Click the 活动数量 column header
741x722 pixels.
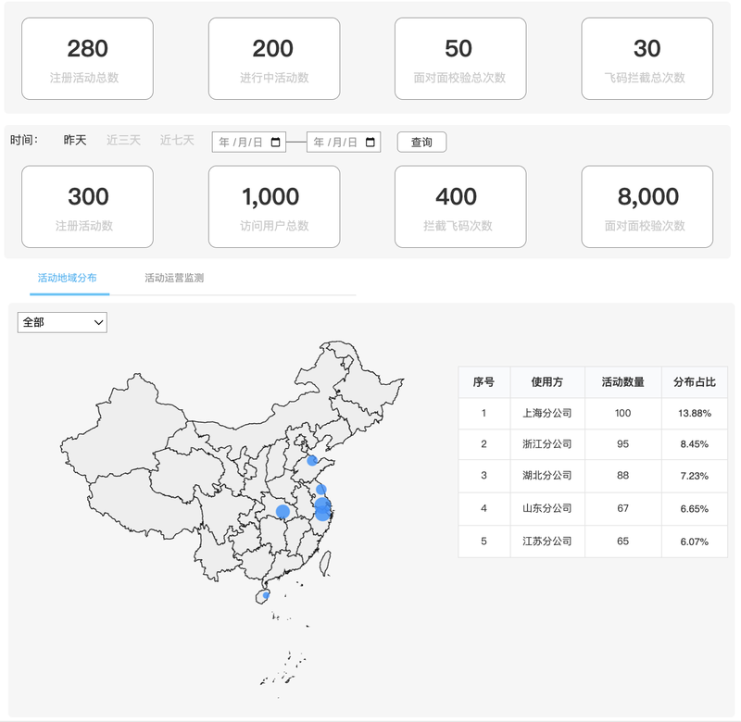click(622, 382)
